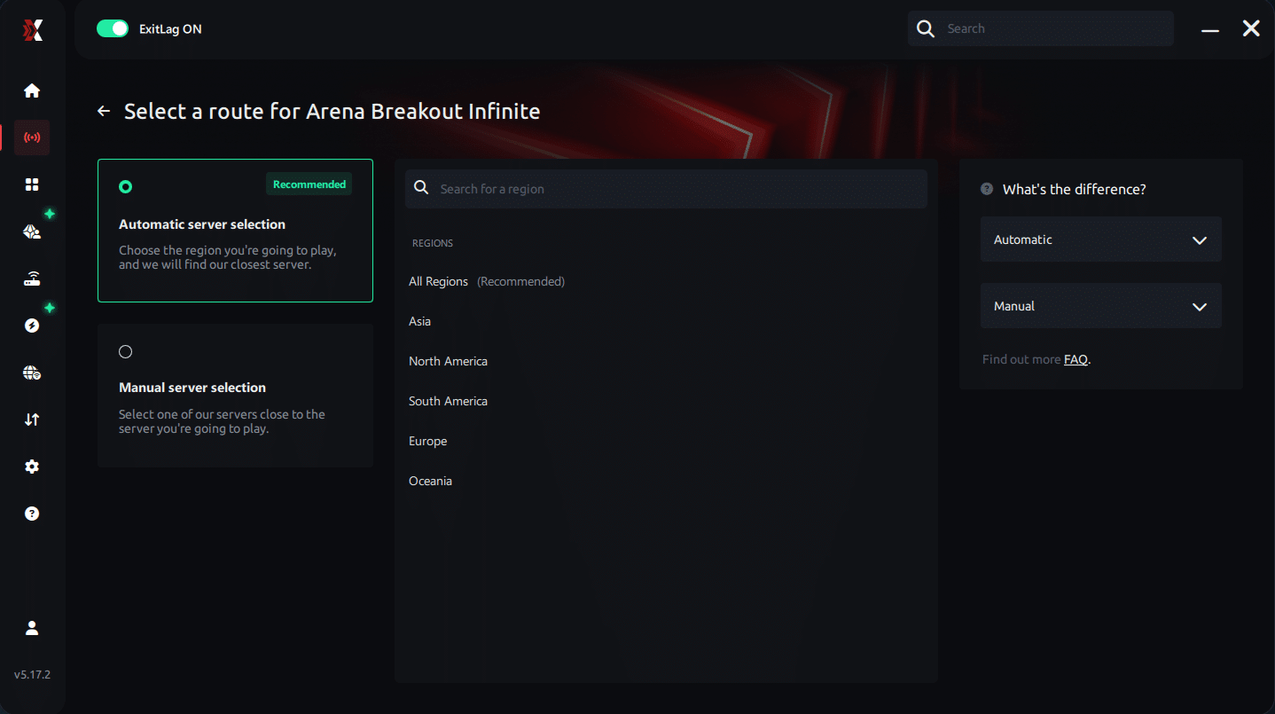Expand the Manual explanation dropdown
Viewport: 1275px width, 714px height.
1101,306
